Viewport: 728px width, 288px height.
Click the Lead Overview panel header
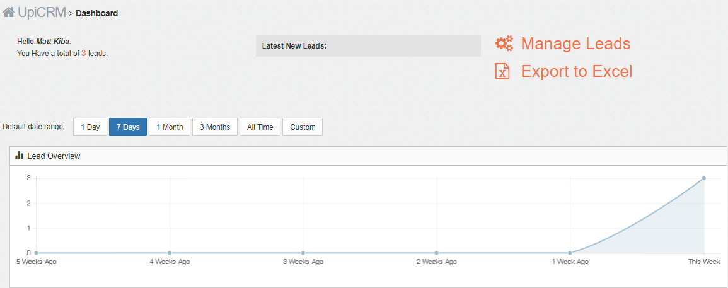point(368,156)
